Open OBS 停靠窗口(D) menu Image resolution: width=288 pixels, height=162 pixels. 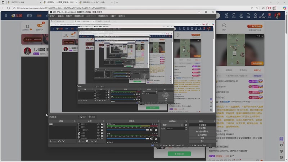pos(79,16)
